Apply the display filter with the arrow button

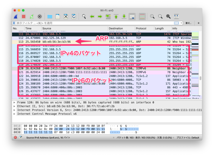[176, 23]
